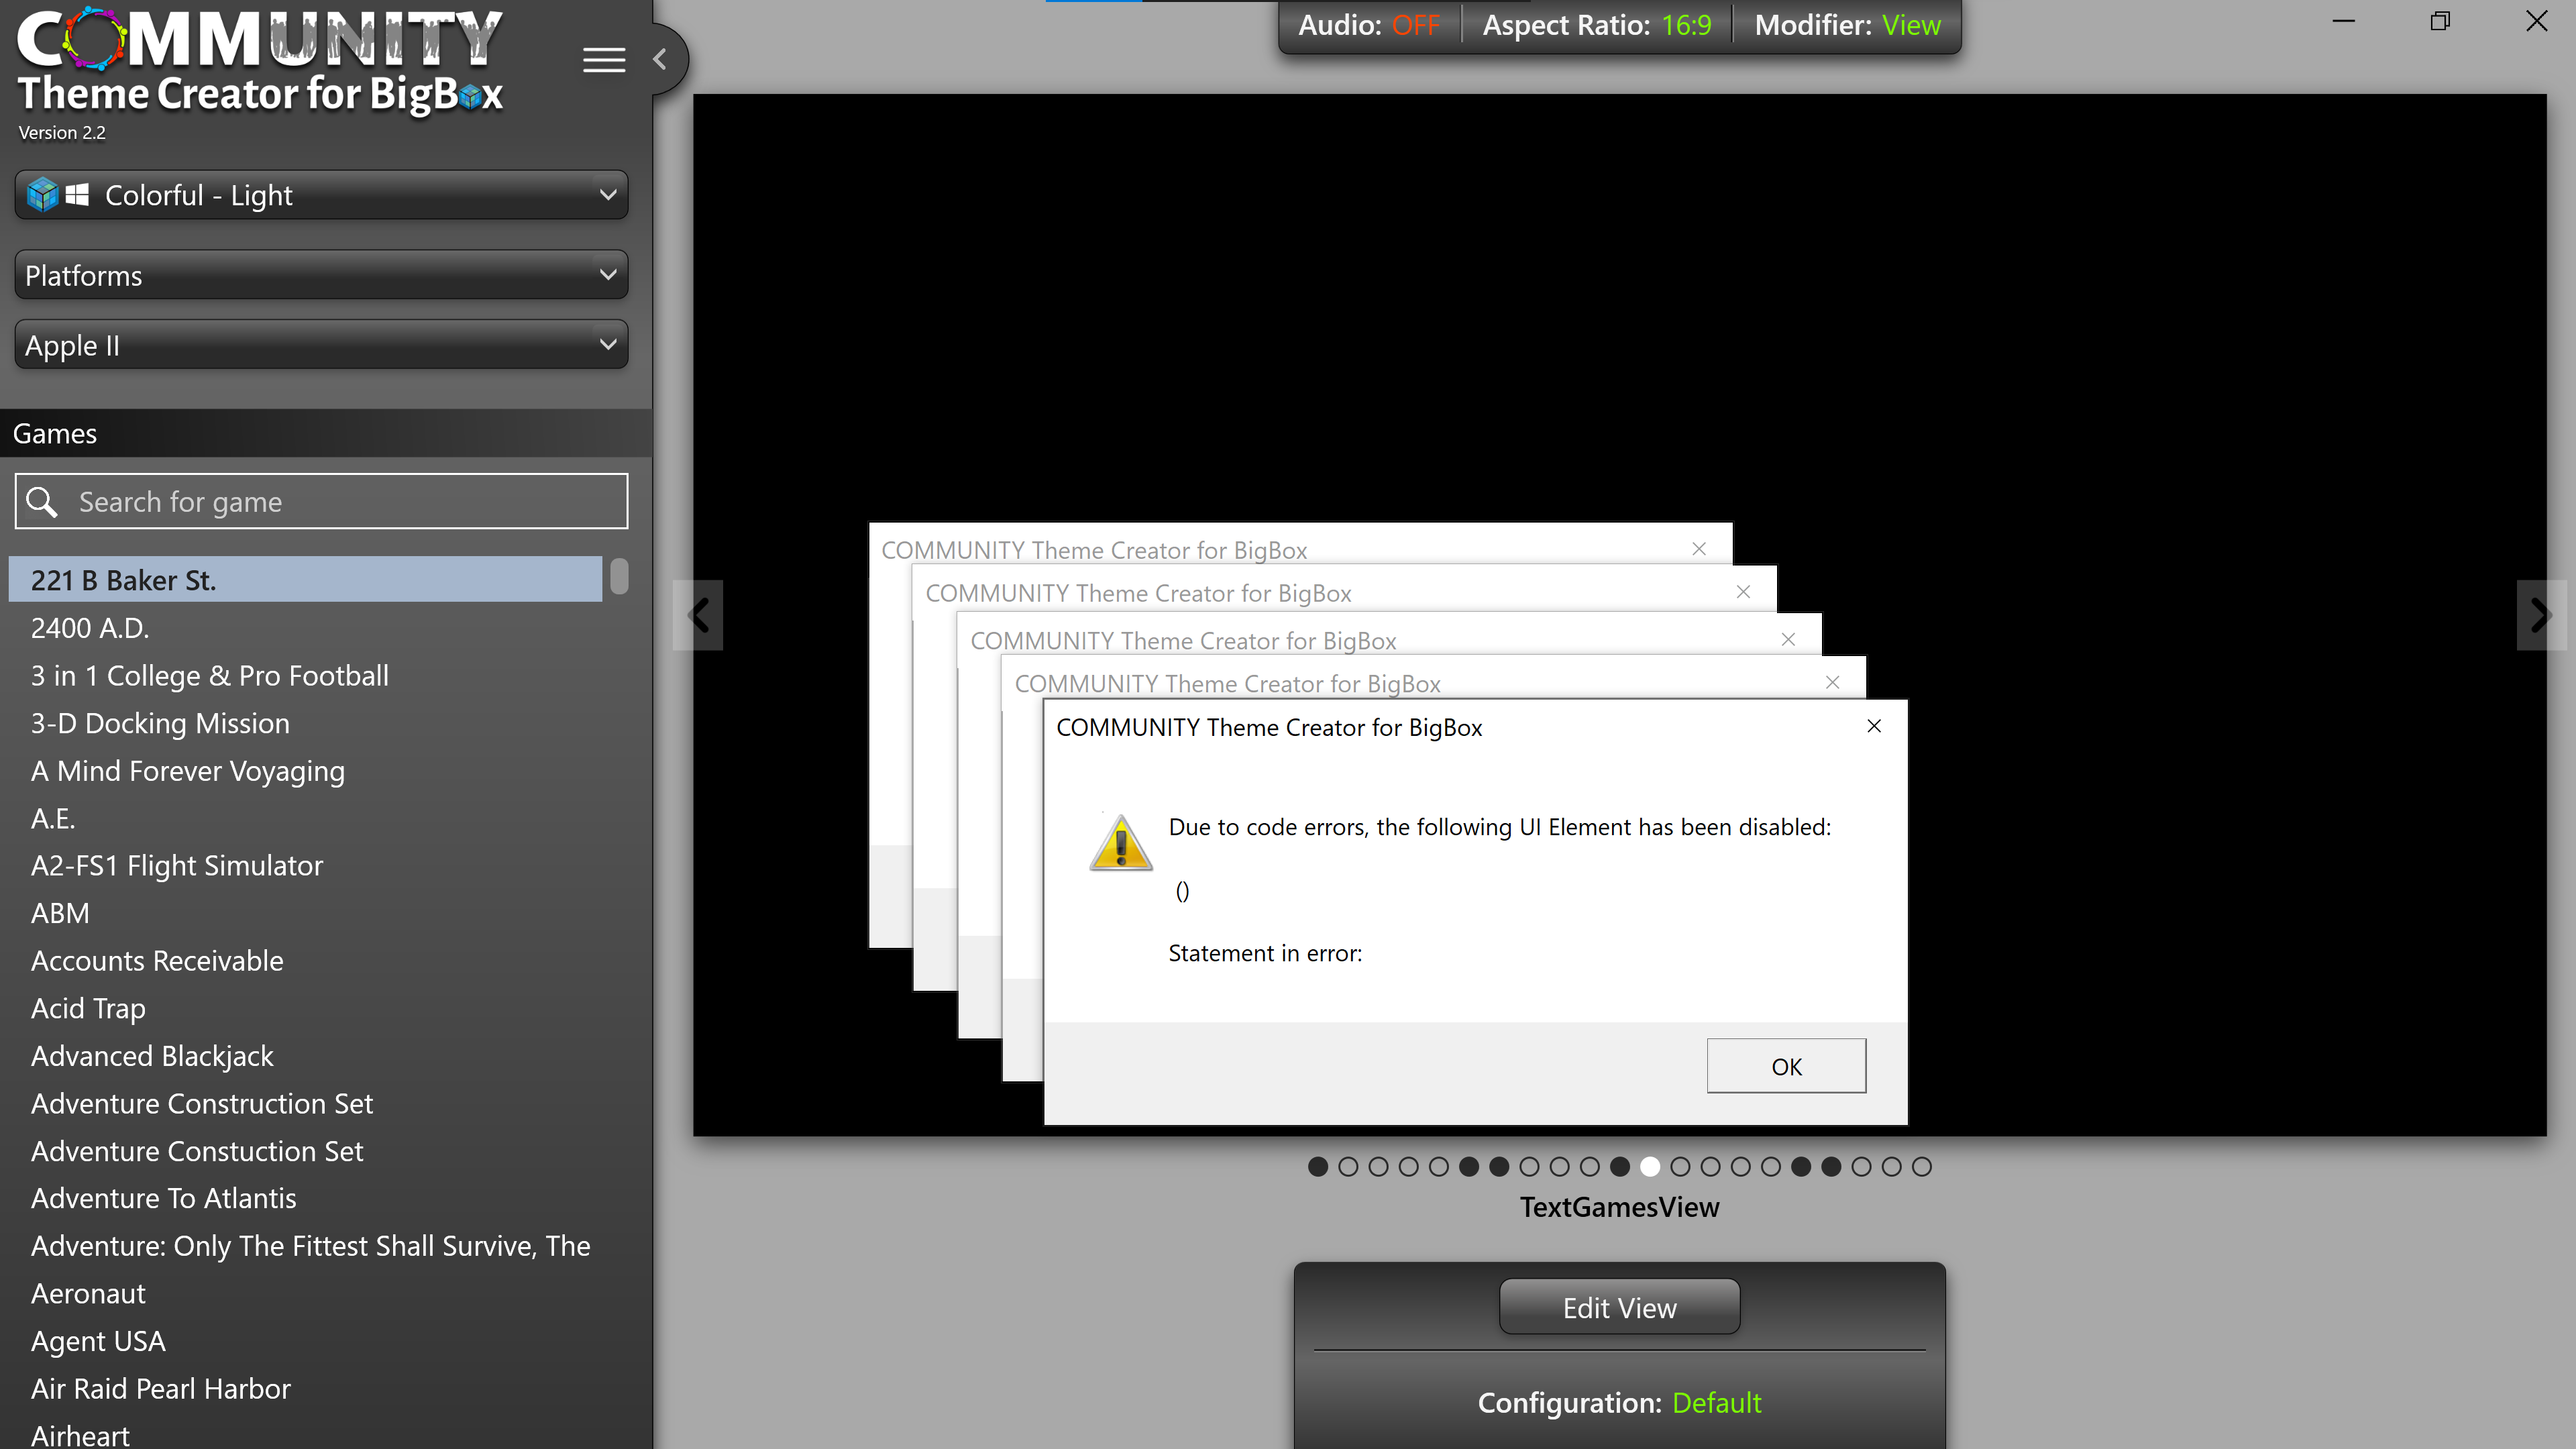The image size is (2576, 1449).
Task: Select 221 B Baker St. game
Action: coord(305,580)
